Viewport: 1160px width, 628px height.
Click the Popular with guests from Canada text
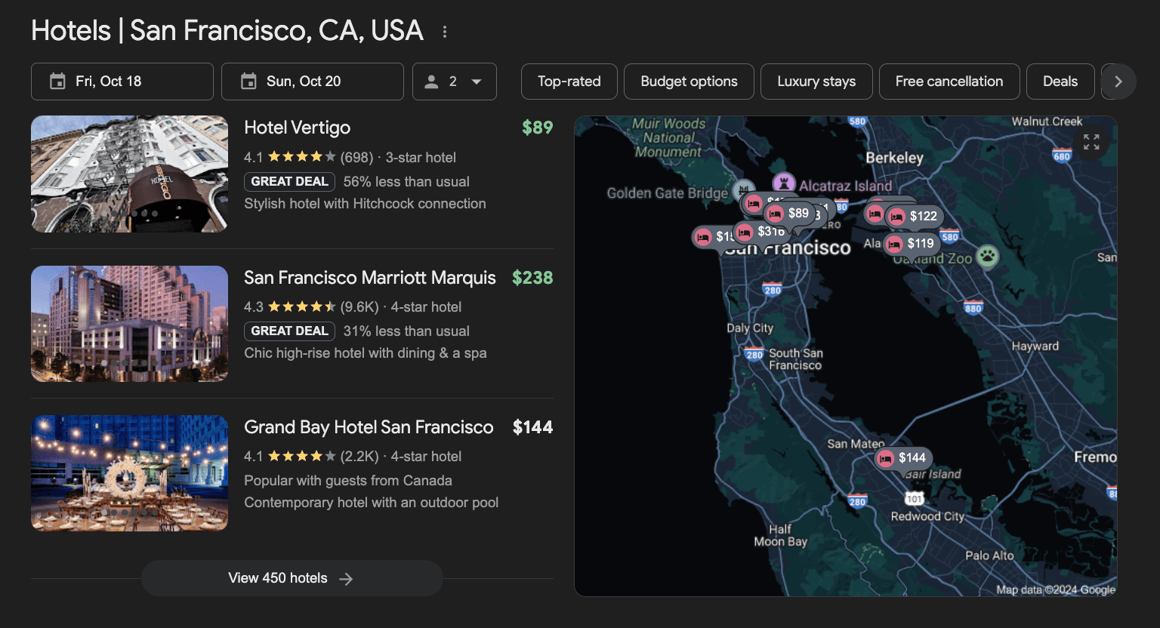pos(348,481)
